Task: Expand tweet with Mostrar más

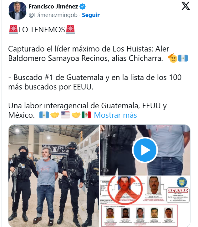Action: click(115, 115)
